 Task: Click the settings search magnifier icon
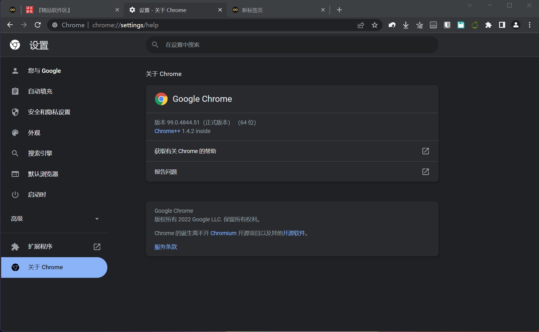(x=155, y=44)
